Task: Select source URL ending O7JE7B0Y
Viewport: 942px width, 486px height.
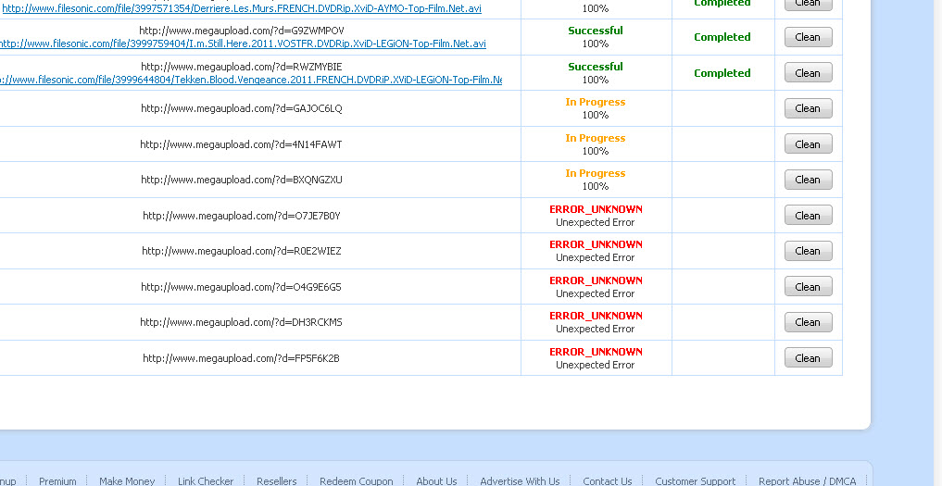Action: [x=242, y=216]
